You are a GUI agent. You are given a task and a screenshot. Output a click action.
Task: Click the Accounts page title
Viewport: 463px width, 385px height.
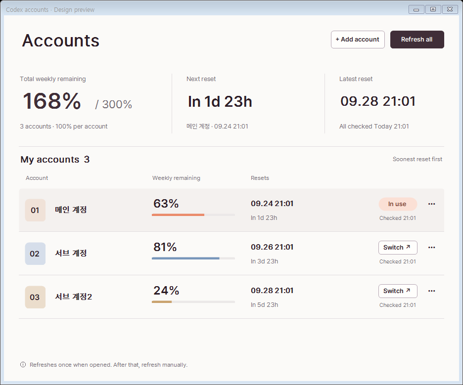pos(60,41)
